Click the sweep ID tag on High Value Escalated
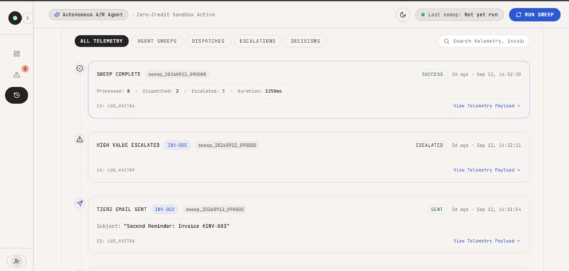Viewport: 569px width, 271px height. click(x=227, y=145)
